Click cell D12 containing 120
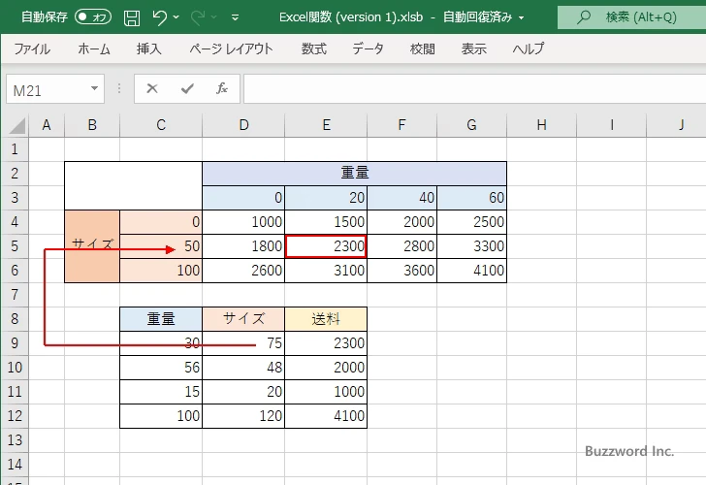706x485 pixels. (243, 416)
